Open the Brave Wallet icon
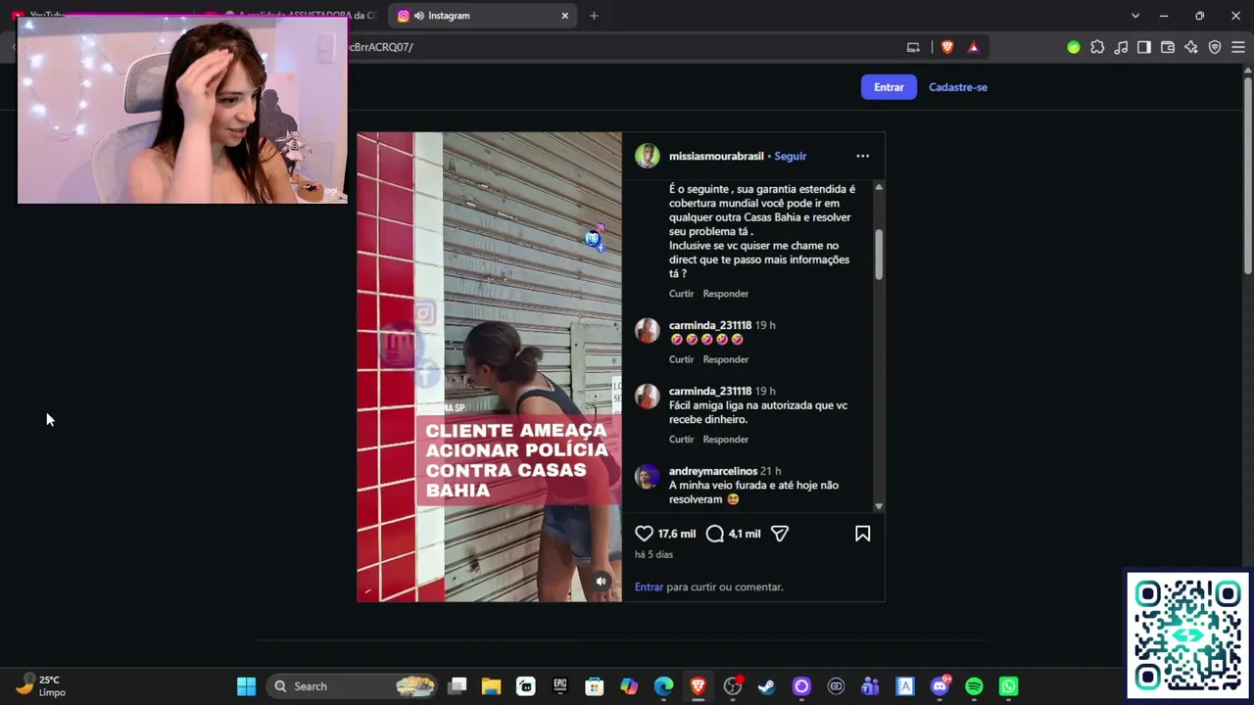Viewport: 1254px width, 705px height. click(1168, 47)
